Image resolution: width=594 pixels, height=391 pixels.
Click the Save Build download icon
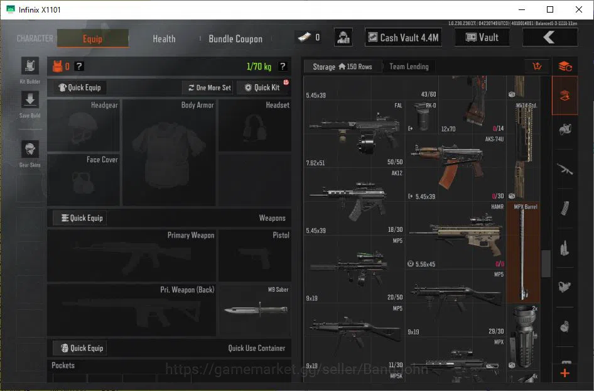pos(30,100)
